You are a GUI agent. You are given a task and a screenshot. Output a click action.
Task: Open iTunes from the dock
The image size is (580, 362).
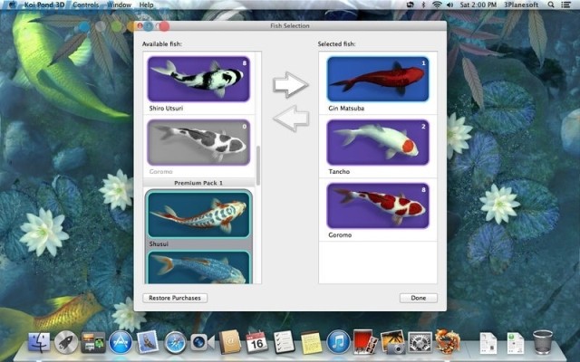[x=338, y=342]
